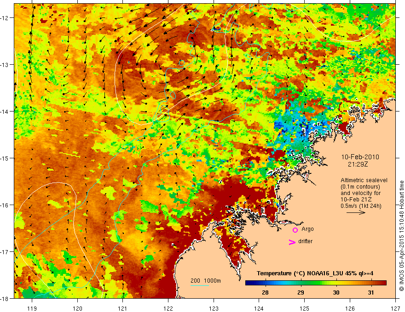Click the 'Altimetric sealevel' legend line
This screenshot has width=405, height=312.
[364, 180]
